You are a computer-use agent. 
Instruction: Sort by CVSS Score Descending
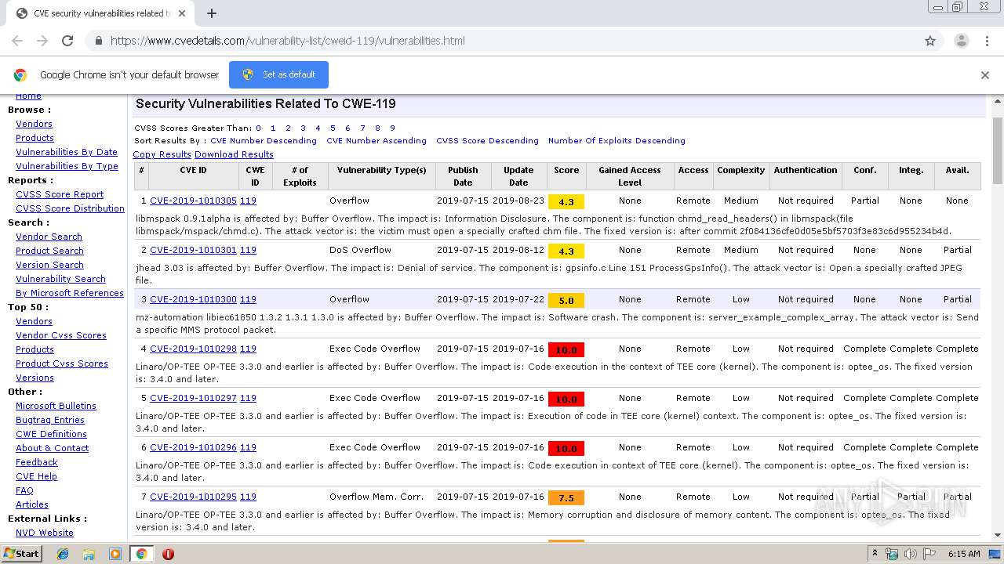coord(487,141)
